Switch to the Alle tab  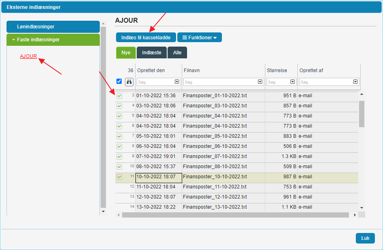coord(177,52)
